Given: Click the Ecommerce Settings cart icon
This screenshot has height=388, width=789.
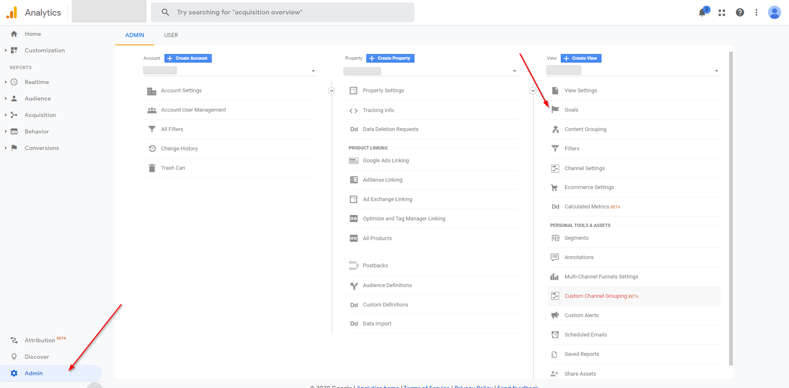Looking at the screenshot, I should [x=555, y=187].
